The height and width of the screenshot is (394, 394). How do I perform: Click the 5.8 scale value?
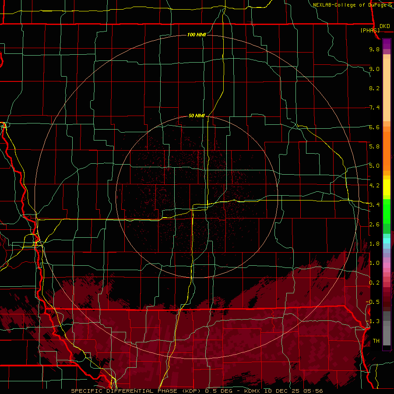point(374,146)
